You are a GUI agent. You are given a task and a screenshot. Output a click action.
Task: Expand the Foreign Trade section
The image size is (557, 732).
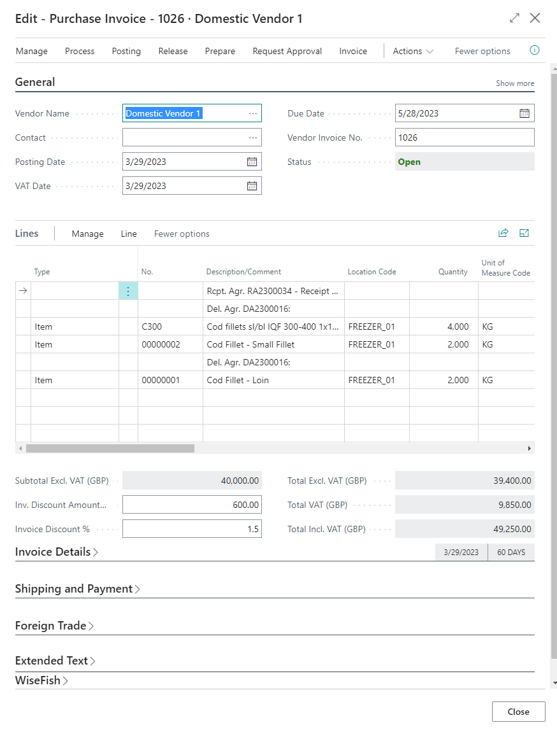tap(54, 626)
